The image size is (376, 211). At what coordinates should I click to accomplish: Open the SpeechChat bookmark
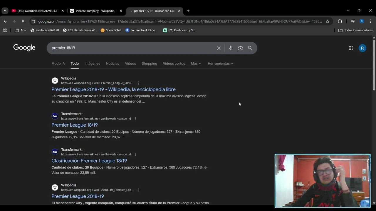(x=111, y=30)
